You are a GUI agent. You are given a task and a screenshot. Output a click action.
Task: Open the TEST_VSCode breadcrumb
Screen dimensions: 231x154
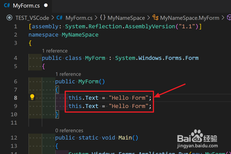(32, 18)
